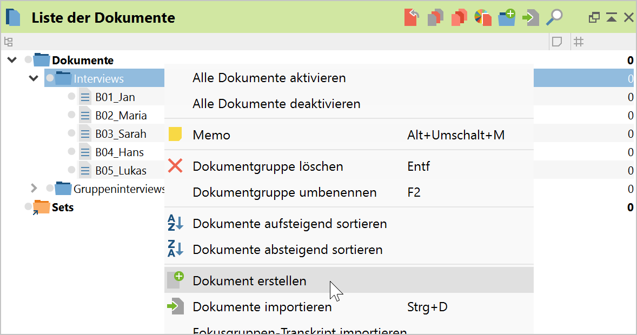Toggle activation circle for B05_Lukas
Viewport: 637px width, 335px height.
[x=71, y=170]
